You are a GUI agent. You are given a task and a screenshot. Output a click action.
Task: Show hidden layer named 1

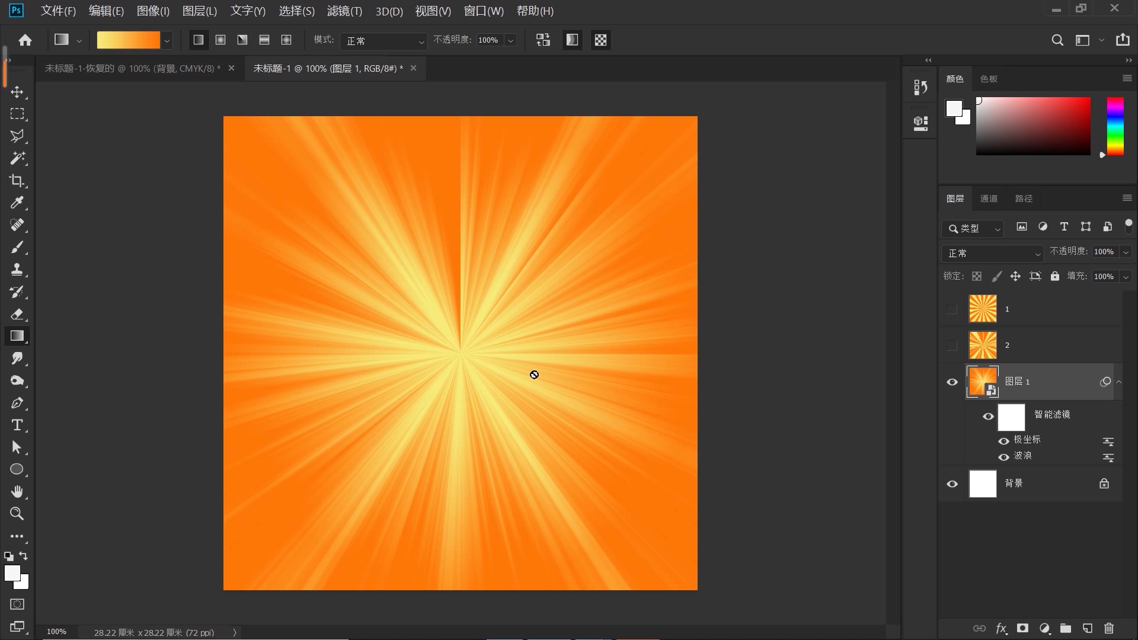point(952,309)
